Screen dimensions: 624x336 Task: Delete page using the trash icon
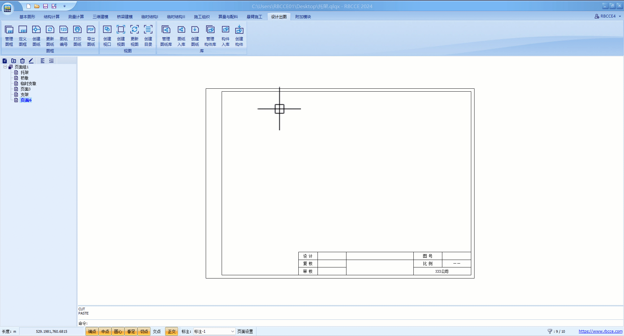click(x=22, y=61)
